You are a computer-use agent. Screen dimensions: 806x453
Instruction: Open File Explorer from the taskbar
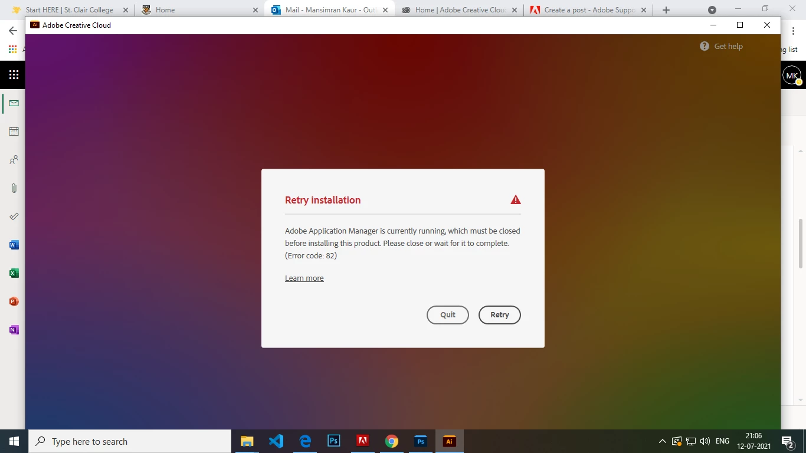coord(247,441)
